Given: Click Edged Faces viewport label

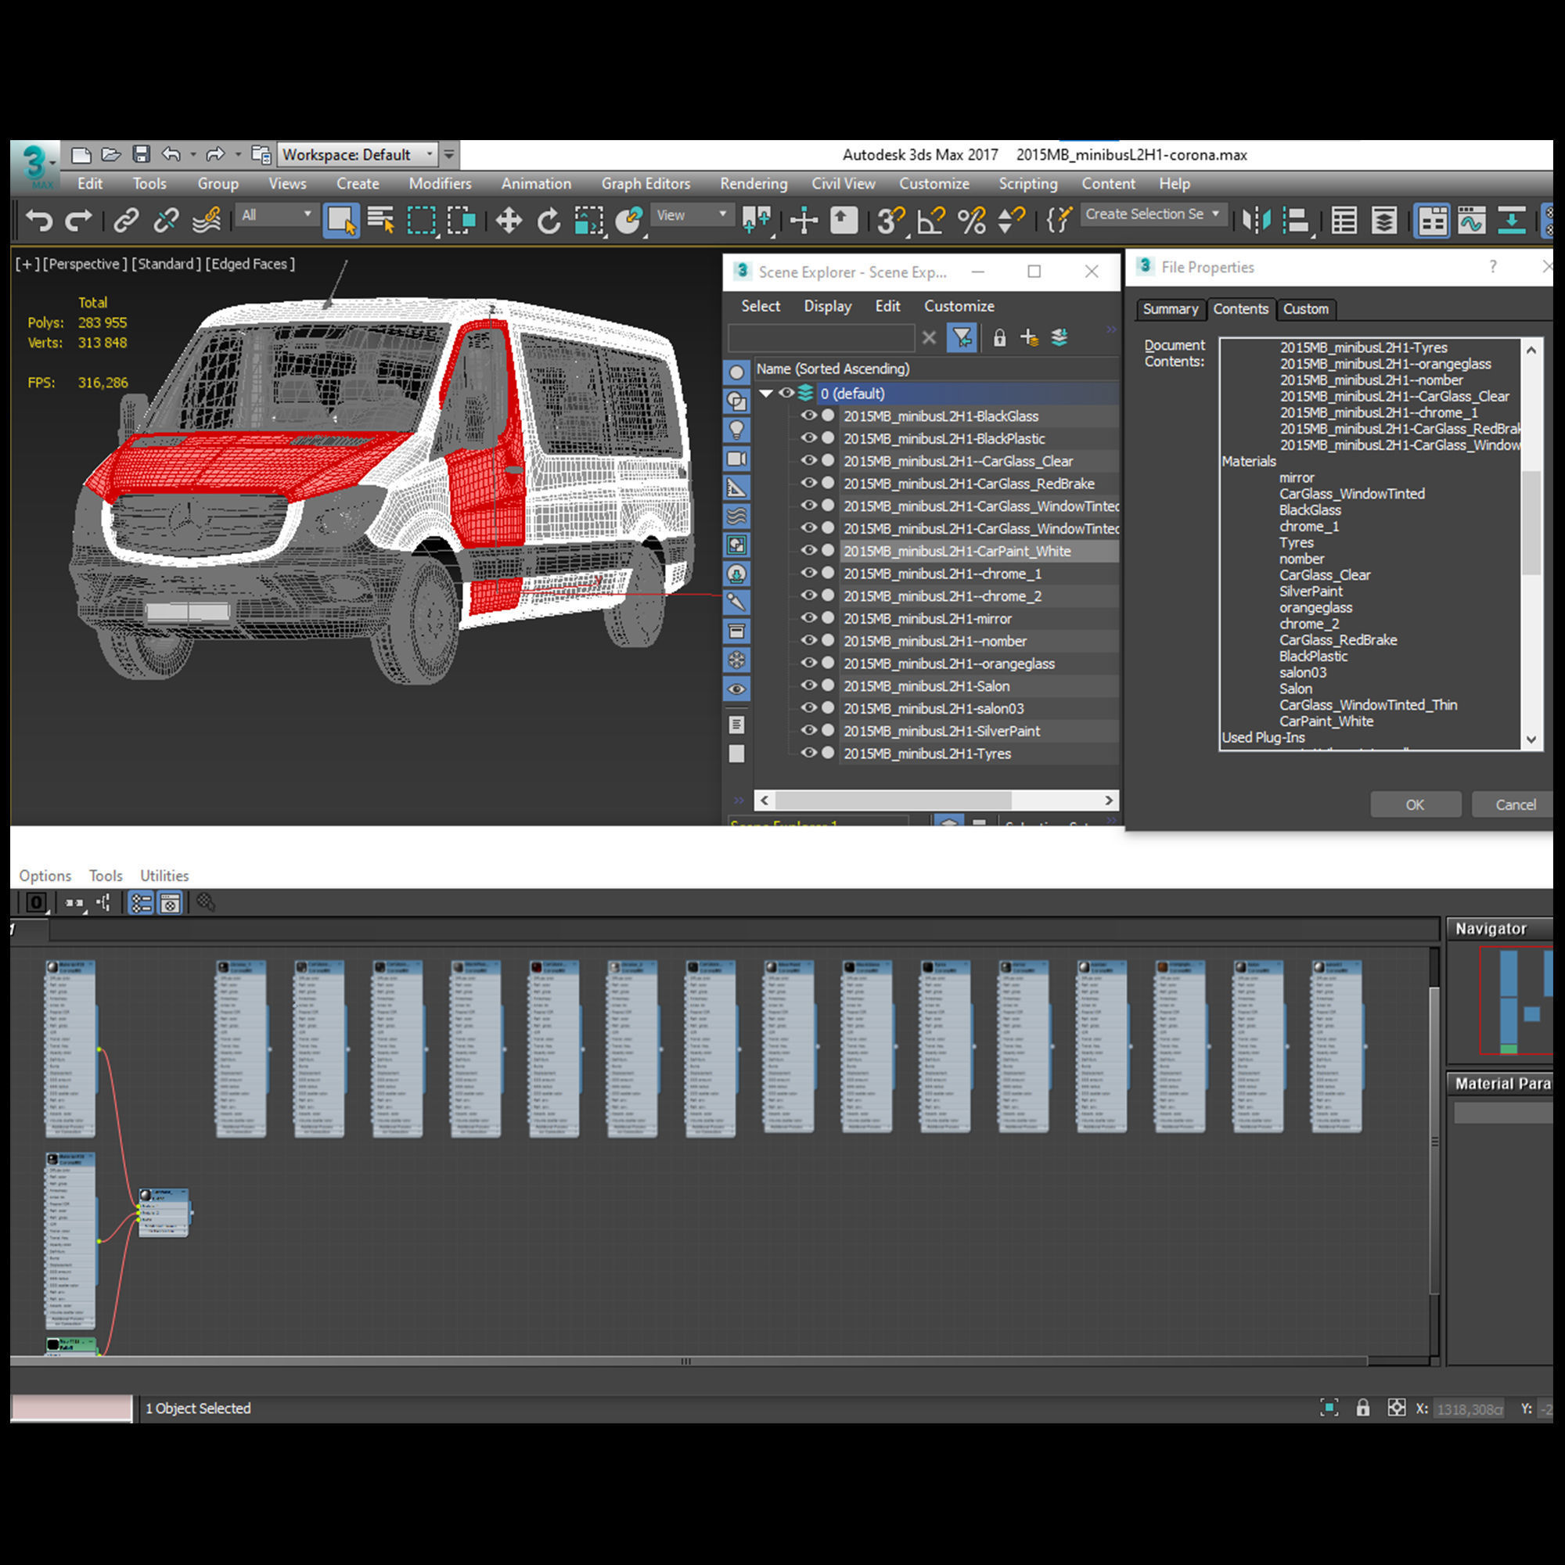Looking at the screenshot, I should [x=250, y=264].
